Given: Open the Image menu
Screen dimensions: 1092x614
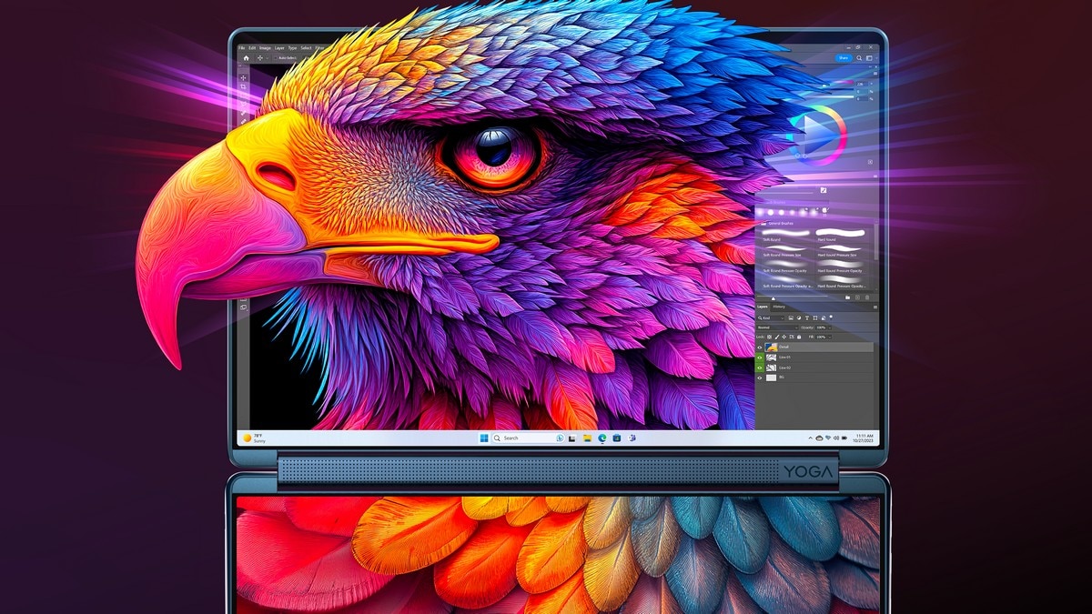Looking at the screenshot, I should pyautogui.click(x=265, y=48).
